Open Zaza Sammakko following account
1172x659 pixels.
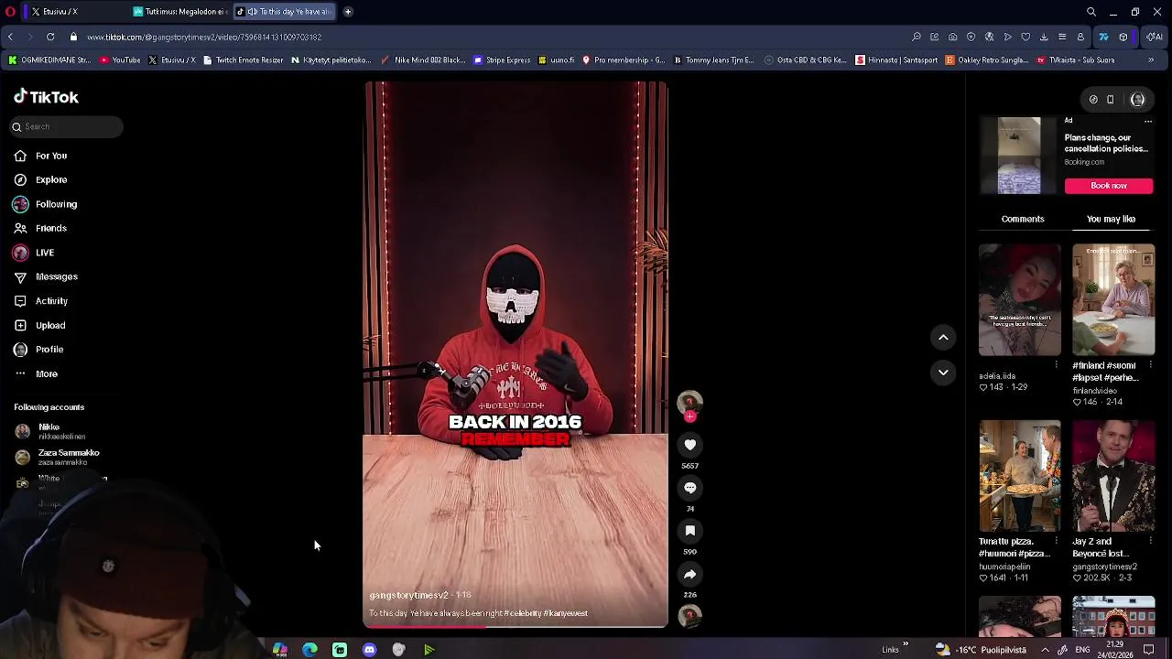[x=57, y=457]
